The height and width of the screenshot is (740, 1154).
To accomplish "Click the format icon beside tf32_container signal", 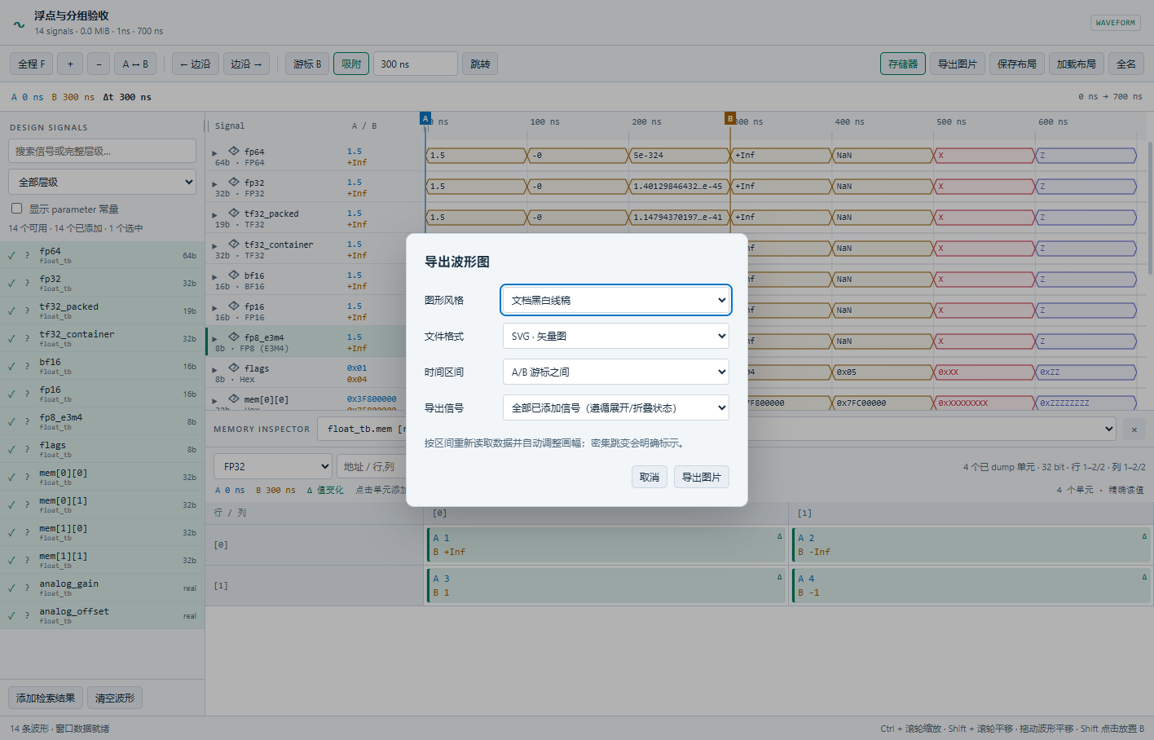I will tap(234, 244).
